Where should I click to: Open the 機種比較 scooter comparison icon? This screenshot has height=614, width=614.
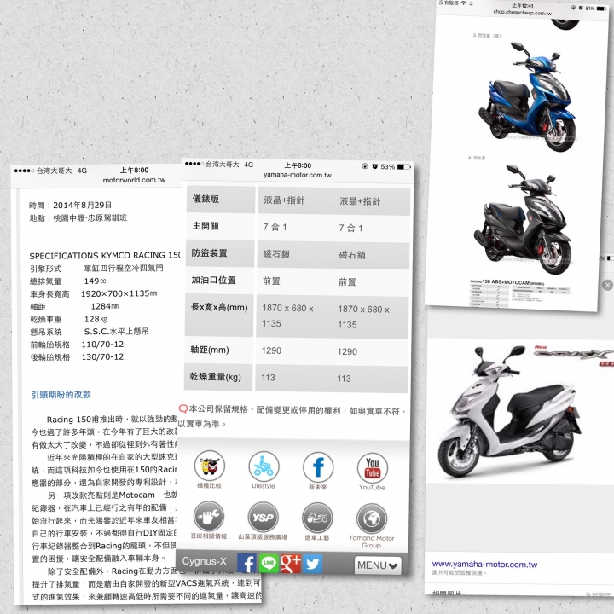(210, 466)
